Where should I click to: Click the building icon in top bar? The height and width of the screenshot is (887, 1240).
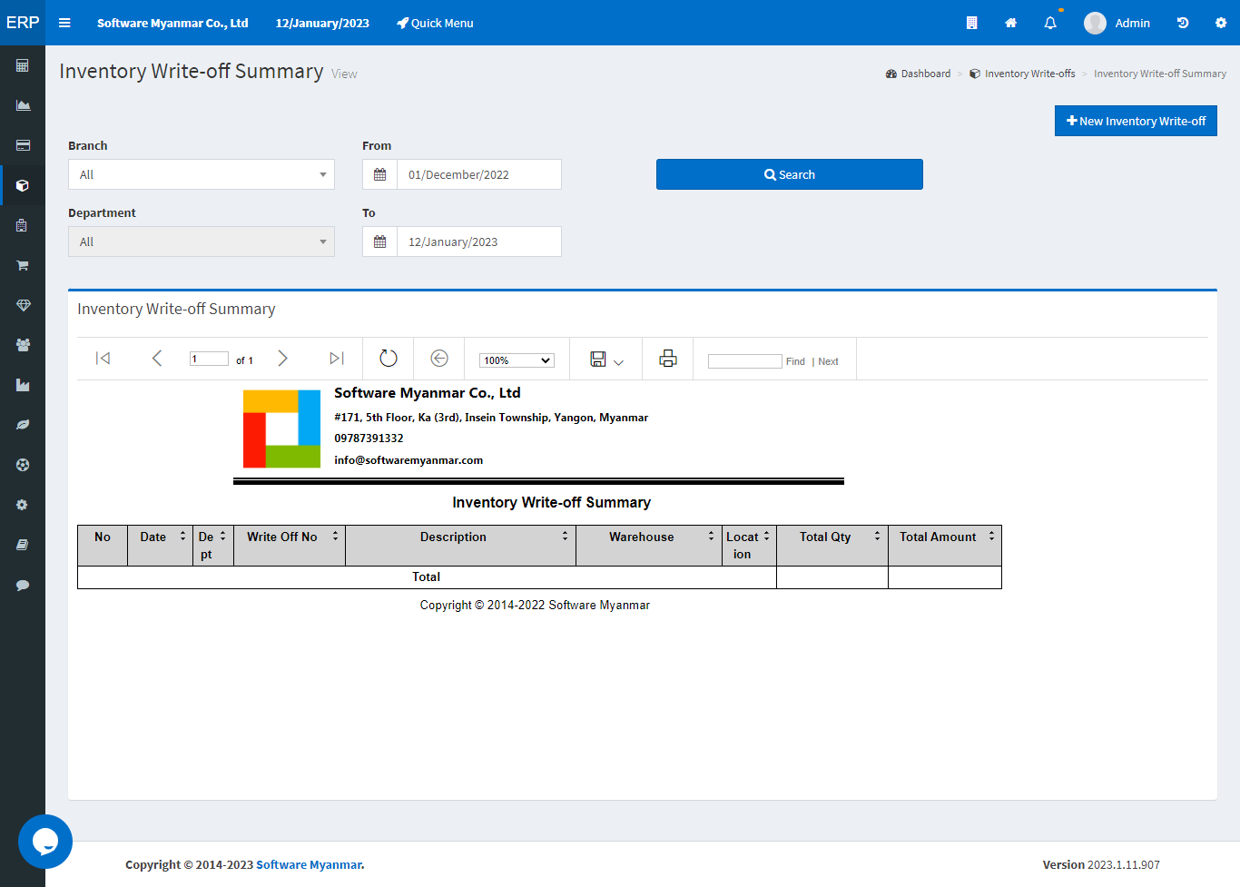971,23
